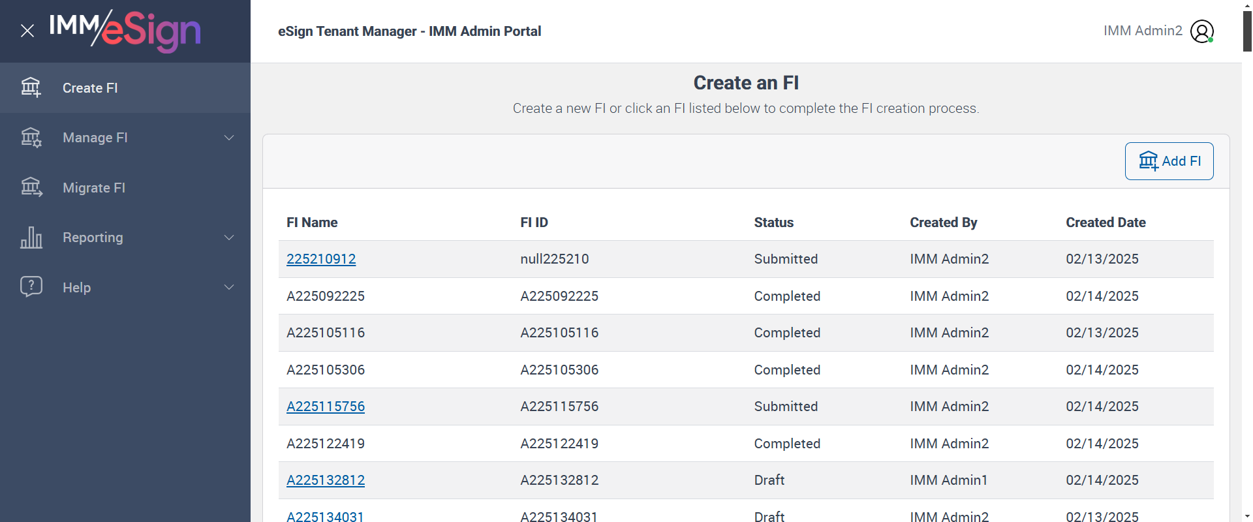The width and height of the screenshot is (1253, 522).
Task: Expand the Help submenu chevron
Action: click(x=229, y=287)
